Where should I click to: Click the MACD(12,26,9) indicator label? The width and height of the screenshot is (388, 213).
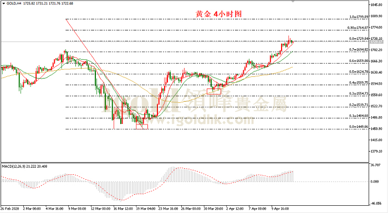[13, 167]
